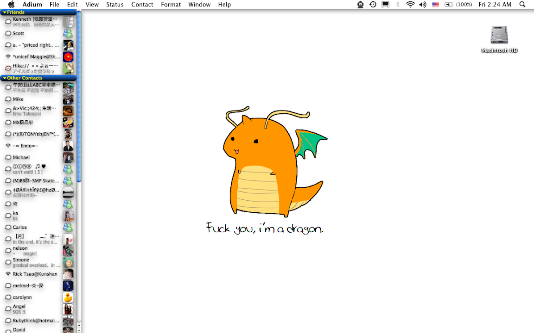The image size is (534, 333).
Task: Click the Adium duck menu bar icon
Action: point(360,5)
